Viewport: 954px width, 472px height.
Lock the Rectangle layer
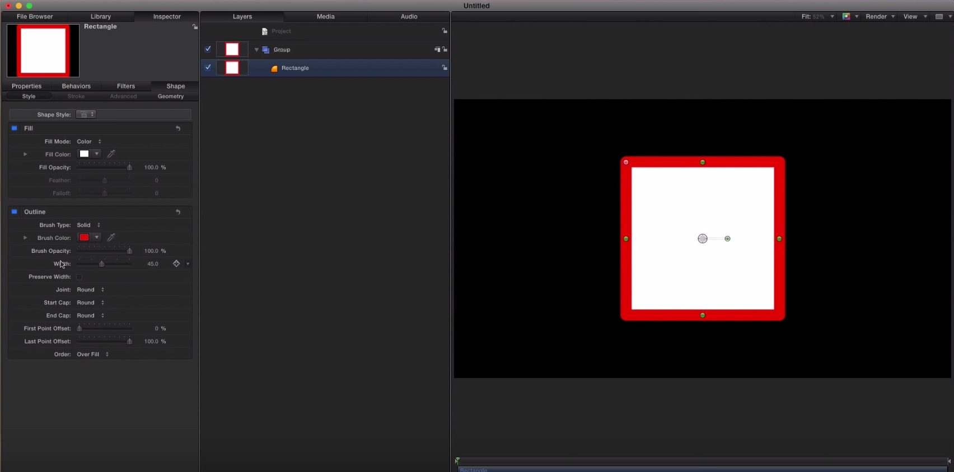click(x=445, y=68)
